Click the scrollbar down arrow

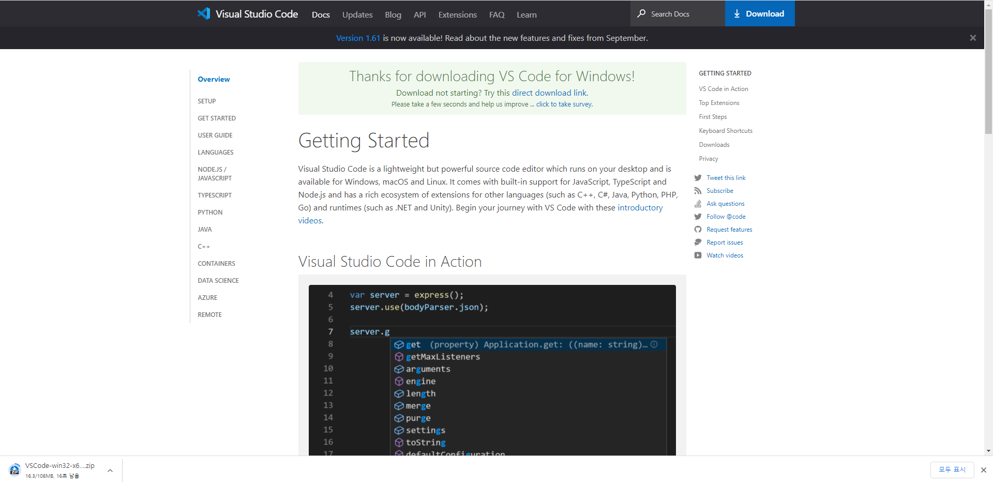pos(988,451)
